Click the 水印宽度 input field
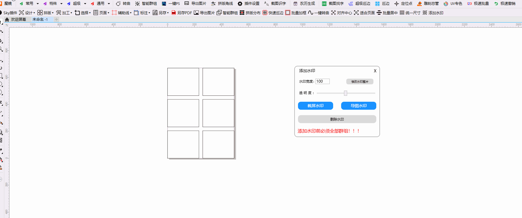 pos(323,82)
